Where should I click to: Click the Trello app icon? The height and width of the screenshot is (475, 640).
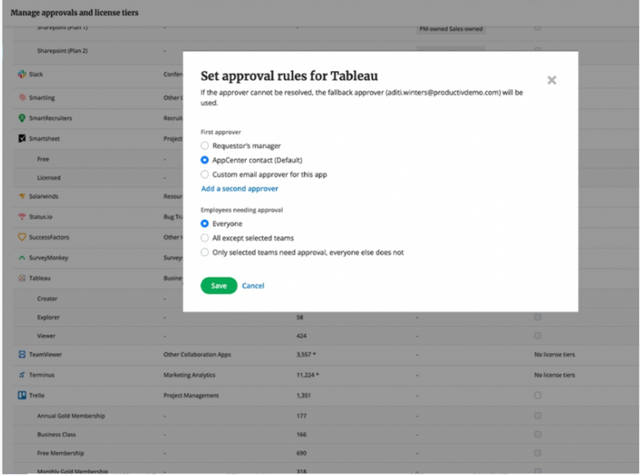click(x=22, y=396)
